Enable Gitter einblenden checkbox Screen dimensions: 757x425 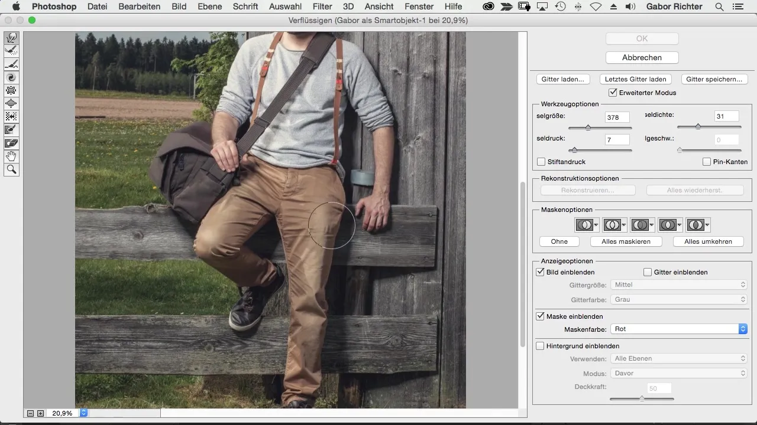648,272
